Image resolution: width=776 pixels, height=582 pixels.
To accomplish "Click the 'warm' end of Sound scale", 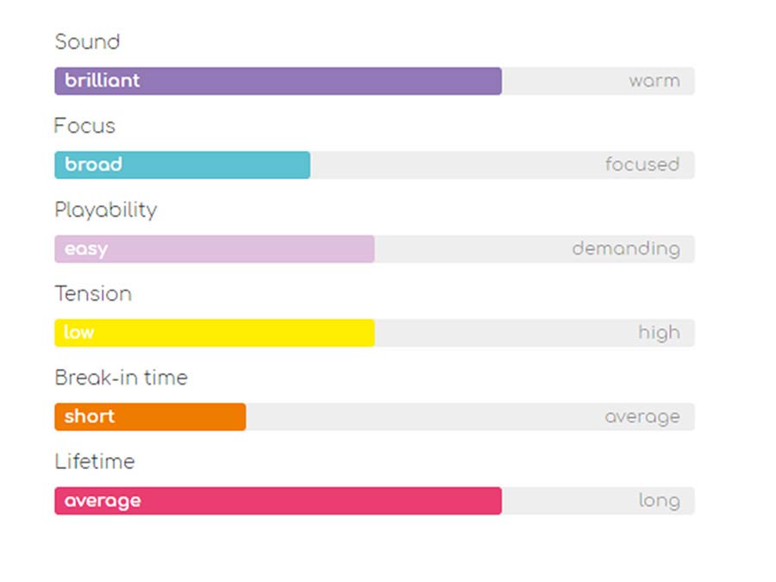I will point(654,81).
